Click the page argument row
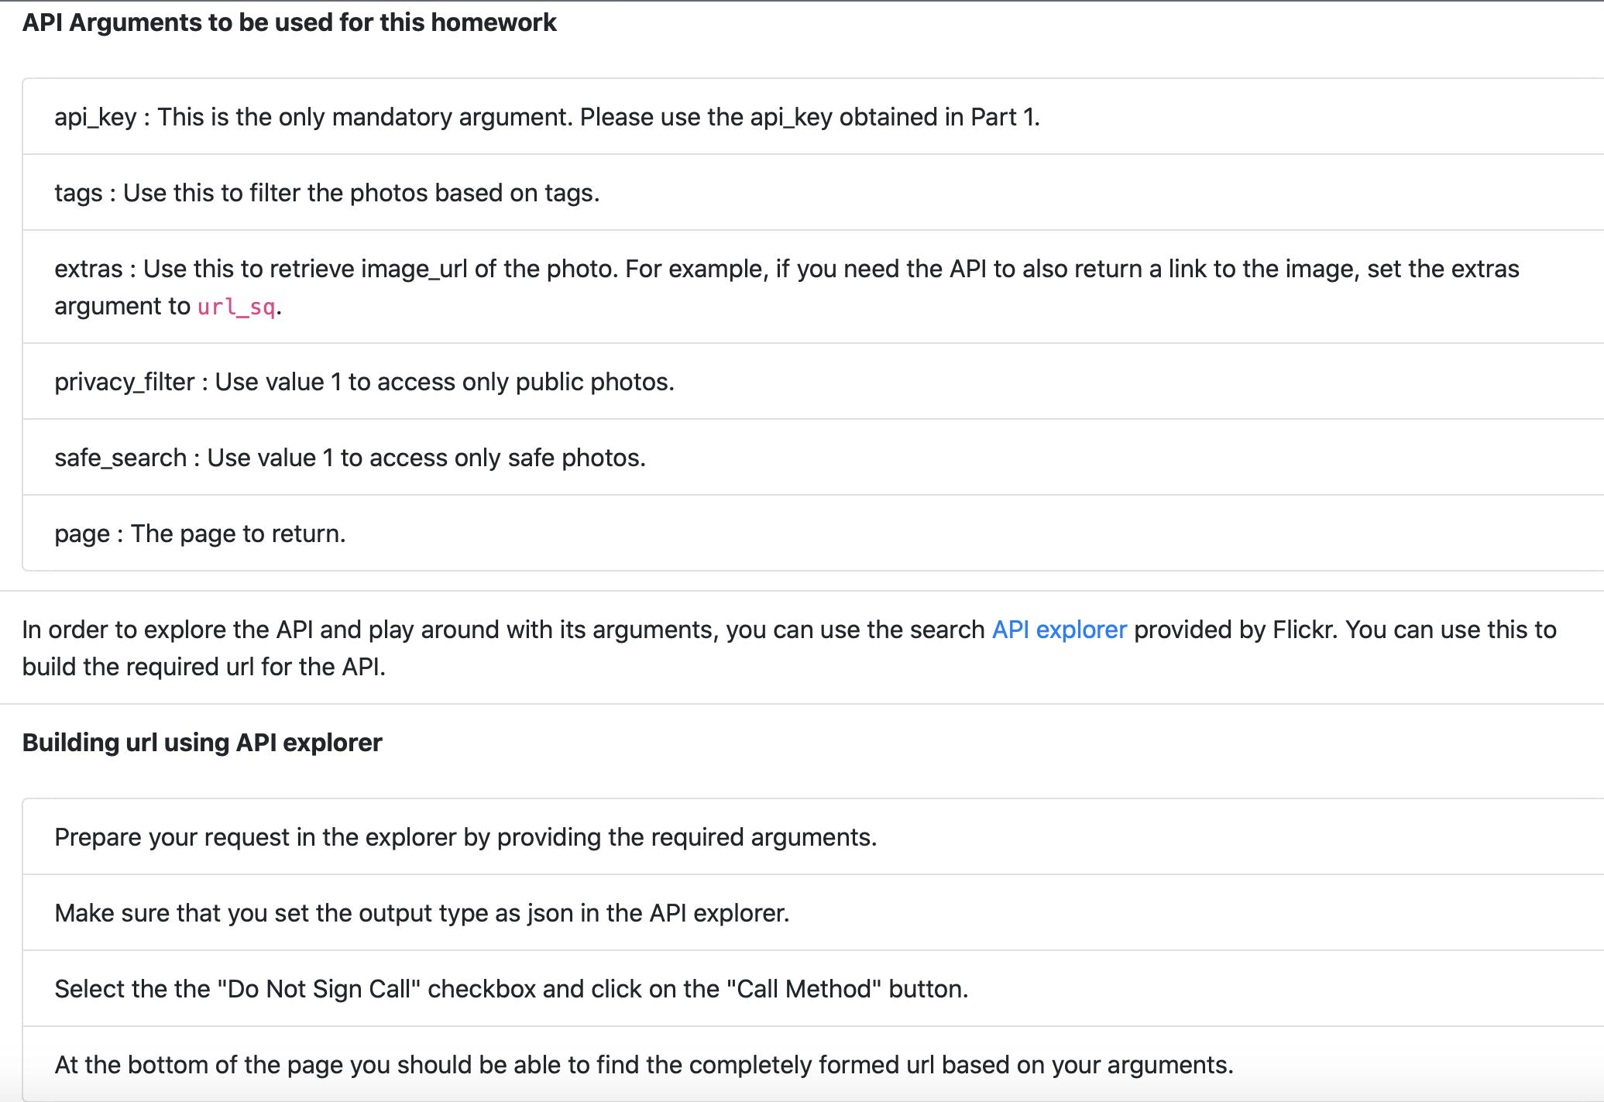This screenshot has height=1102, width=1604. (813, 534)
